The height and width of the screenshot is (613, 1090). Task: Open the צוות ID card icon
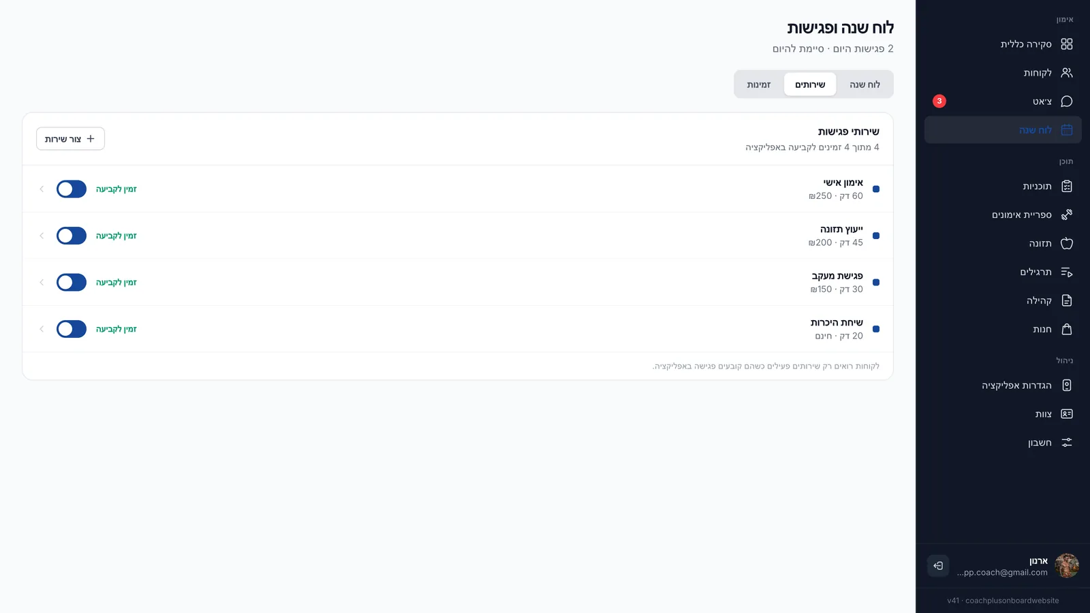point(1067,414)
